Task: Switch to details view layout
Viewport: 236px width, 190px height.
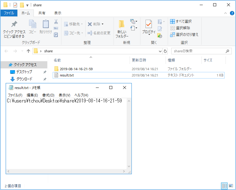Action: (x=224, y=186)
